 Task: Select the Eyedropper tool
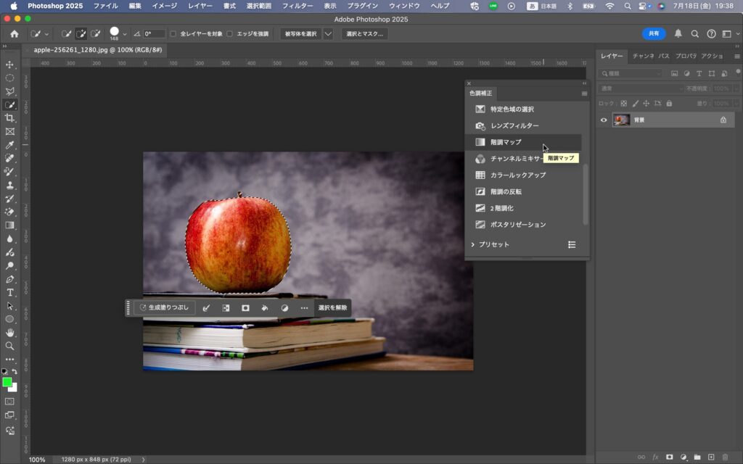point(9,145)
